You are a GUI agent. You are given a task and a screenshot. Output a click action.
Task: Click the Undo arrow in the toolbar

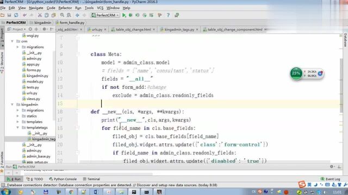[24, 15]
